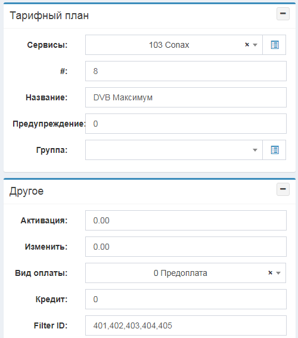
Task: Focus the Filter ID field
Action: [x=186, y=325]
